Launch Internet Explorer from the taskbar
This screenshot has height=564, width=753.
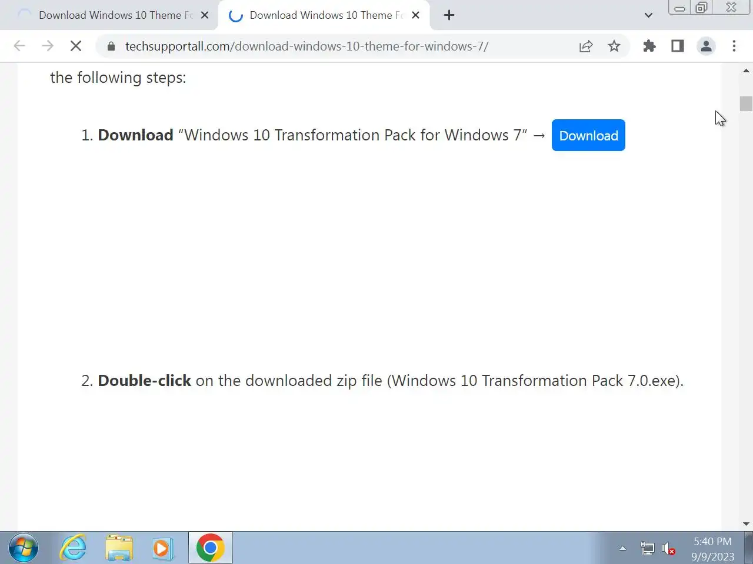(74, 548)
